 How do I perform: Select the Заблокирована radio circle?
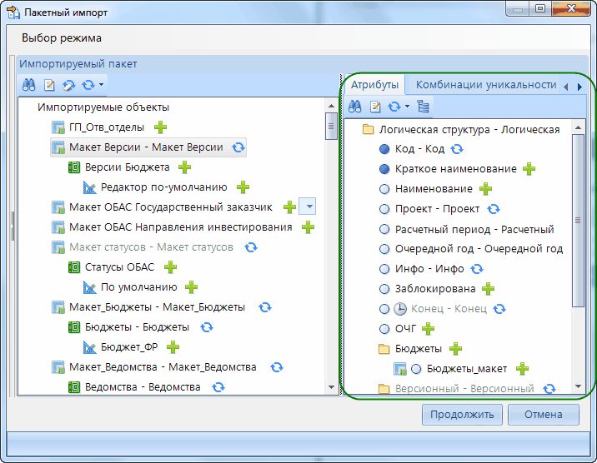coord(384,289)
